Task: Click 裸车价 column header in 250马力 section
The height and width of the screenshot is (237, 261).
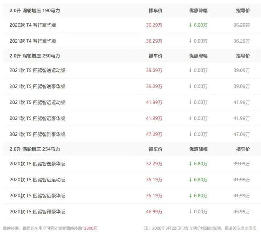Action: click(156, 56)
